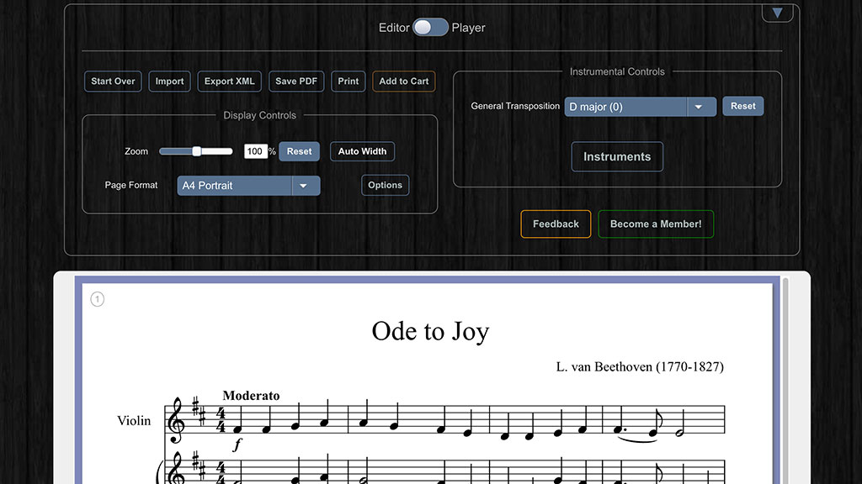Enable Auto Width display

click(362, 151)
